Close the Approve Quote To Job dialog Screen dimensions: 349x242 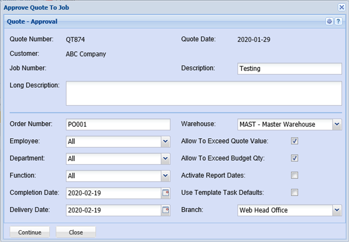coord(341,7)
